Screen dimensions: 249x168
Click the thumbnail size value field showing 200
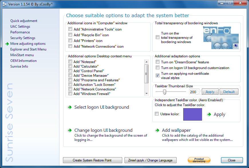[194, 92]
